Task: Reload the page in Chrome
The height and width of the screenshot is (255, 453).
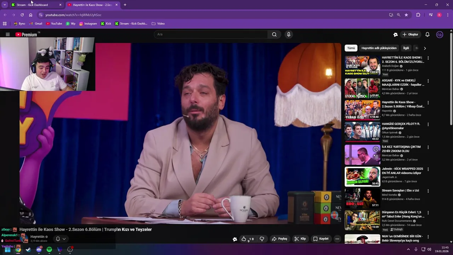Action: [22, 15]
